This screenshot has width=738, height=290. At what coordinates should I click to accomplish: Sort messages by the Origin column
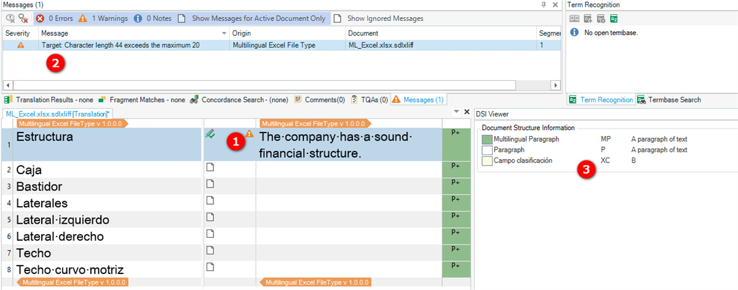pyautogui.click(x=287, y=33)
